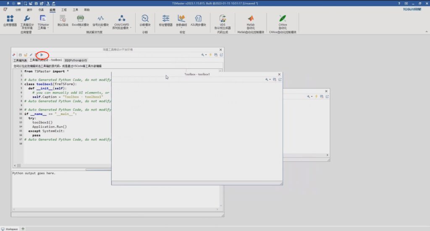Viewport: 430px width, 231px height.
Task: Open the 仿真 ribbon menu
Action: (41, 9)
